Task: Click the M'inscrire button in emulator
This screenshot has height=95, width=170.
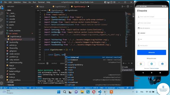Action: click(151, 53)
